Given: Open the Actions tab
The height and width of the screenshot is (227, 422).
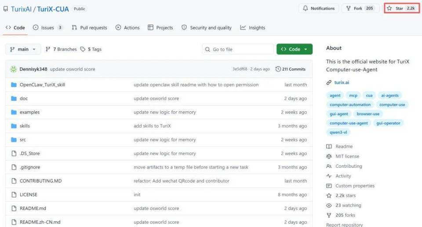Looking at the screenshot, I should (127, 28).
